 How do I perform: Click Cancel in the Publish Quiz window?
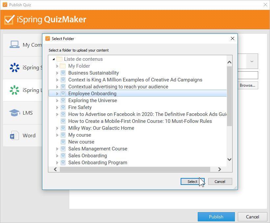[252, 217]
